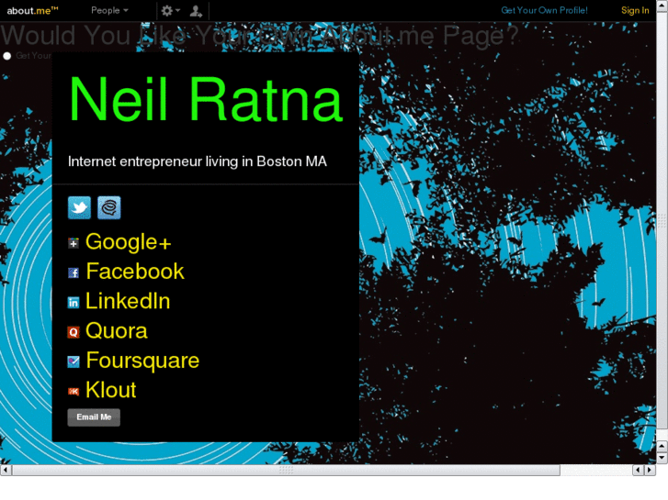Click the Email Me button
Viewport: 668px width, 500px height.
click(x=94, y=417)
